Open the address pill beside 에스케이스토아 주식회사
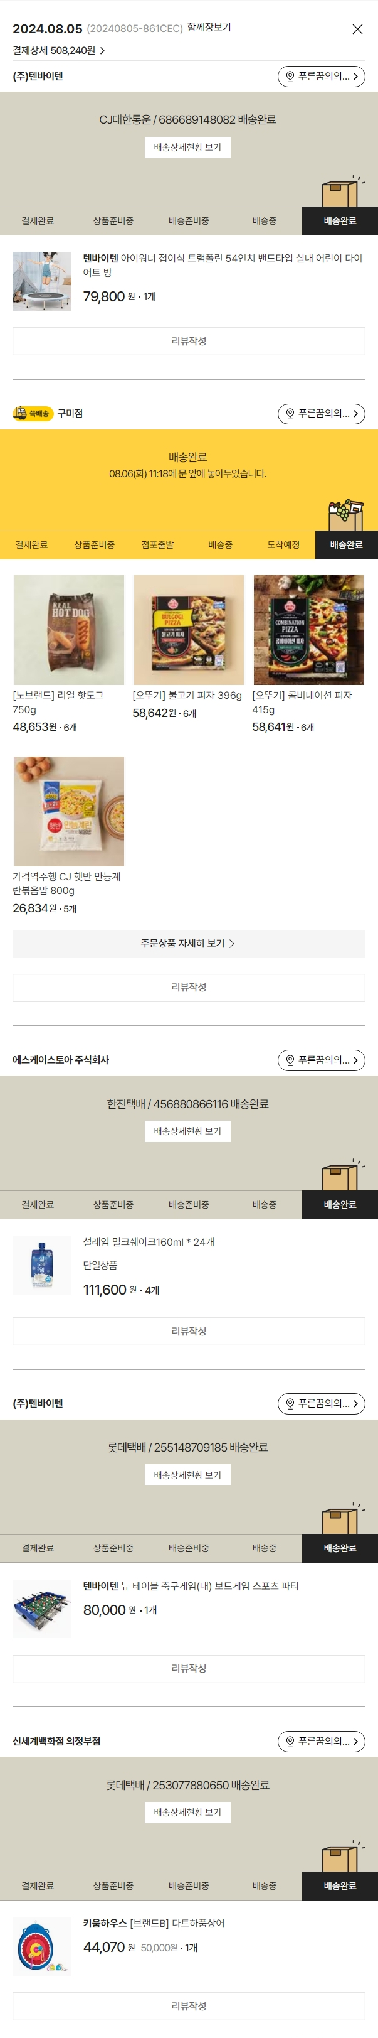Screen dimensions: 378x2038 [321, 1060]
